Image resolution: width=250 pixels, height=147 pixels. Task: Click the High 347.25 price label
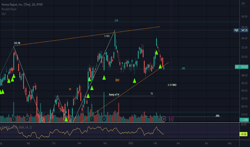[x=241, y=30]
